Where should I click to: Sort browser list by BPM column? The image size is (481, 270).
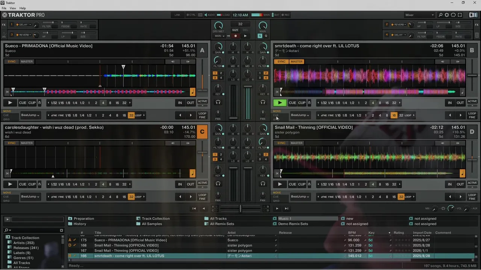coord(352,232)
